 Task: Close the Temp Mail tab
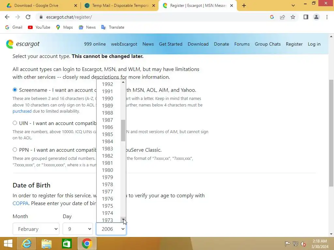(x=154, y=6)
